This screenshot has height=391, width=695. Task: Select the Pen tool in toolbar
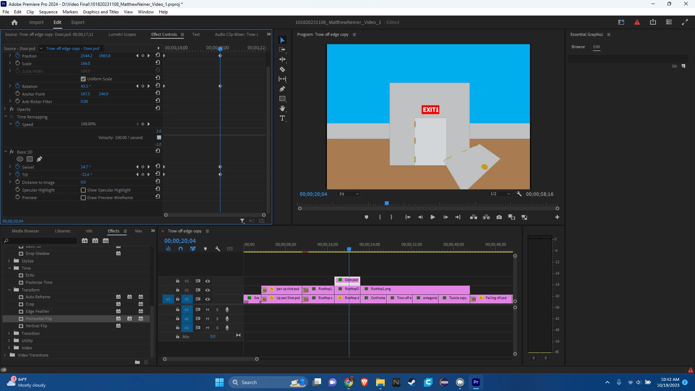coord(282,89)
